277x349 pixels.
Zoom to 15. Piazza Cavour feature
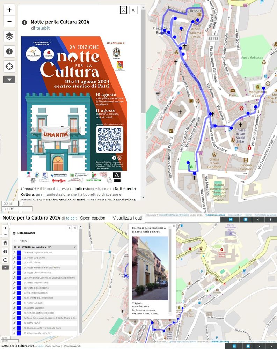point(14,323)
